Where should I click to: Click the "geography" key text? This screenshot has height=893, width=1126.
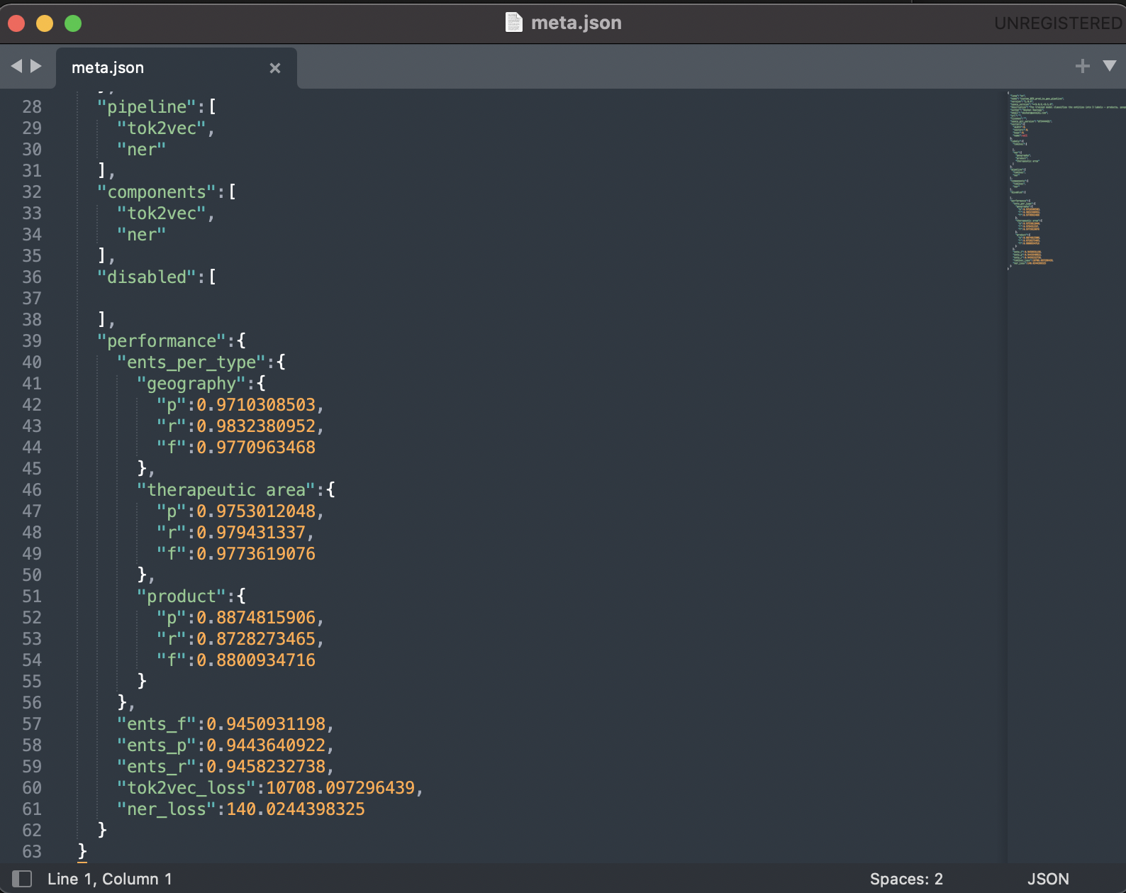pyautogui.click(x=191, y=384)
